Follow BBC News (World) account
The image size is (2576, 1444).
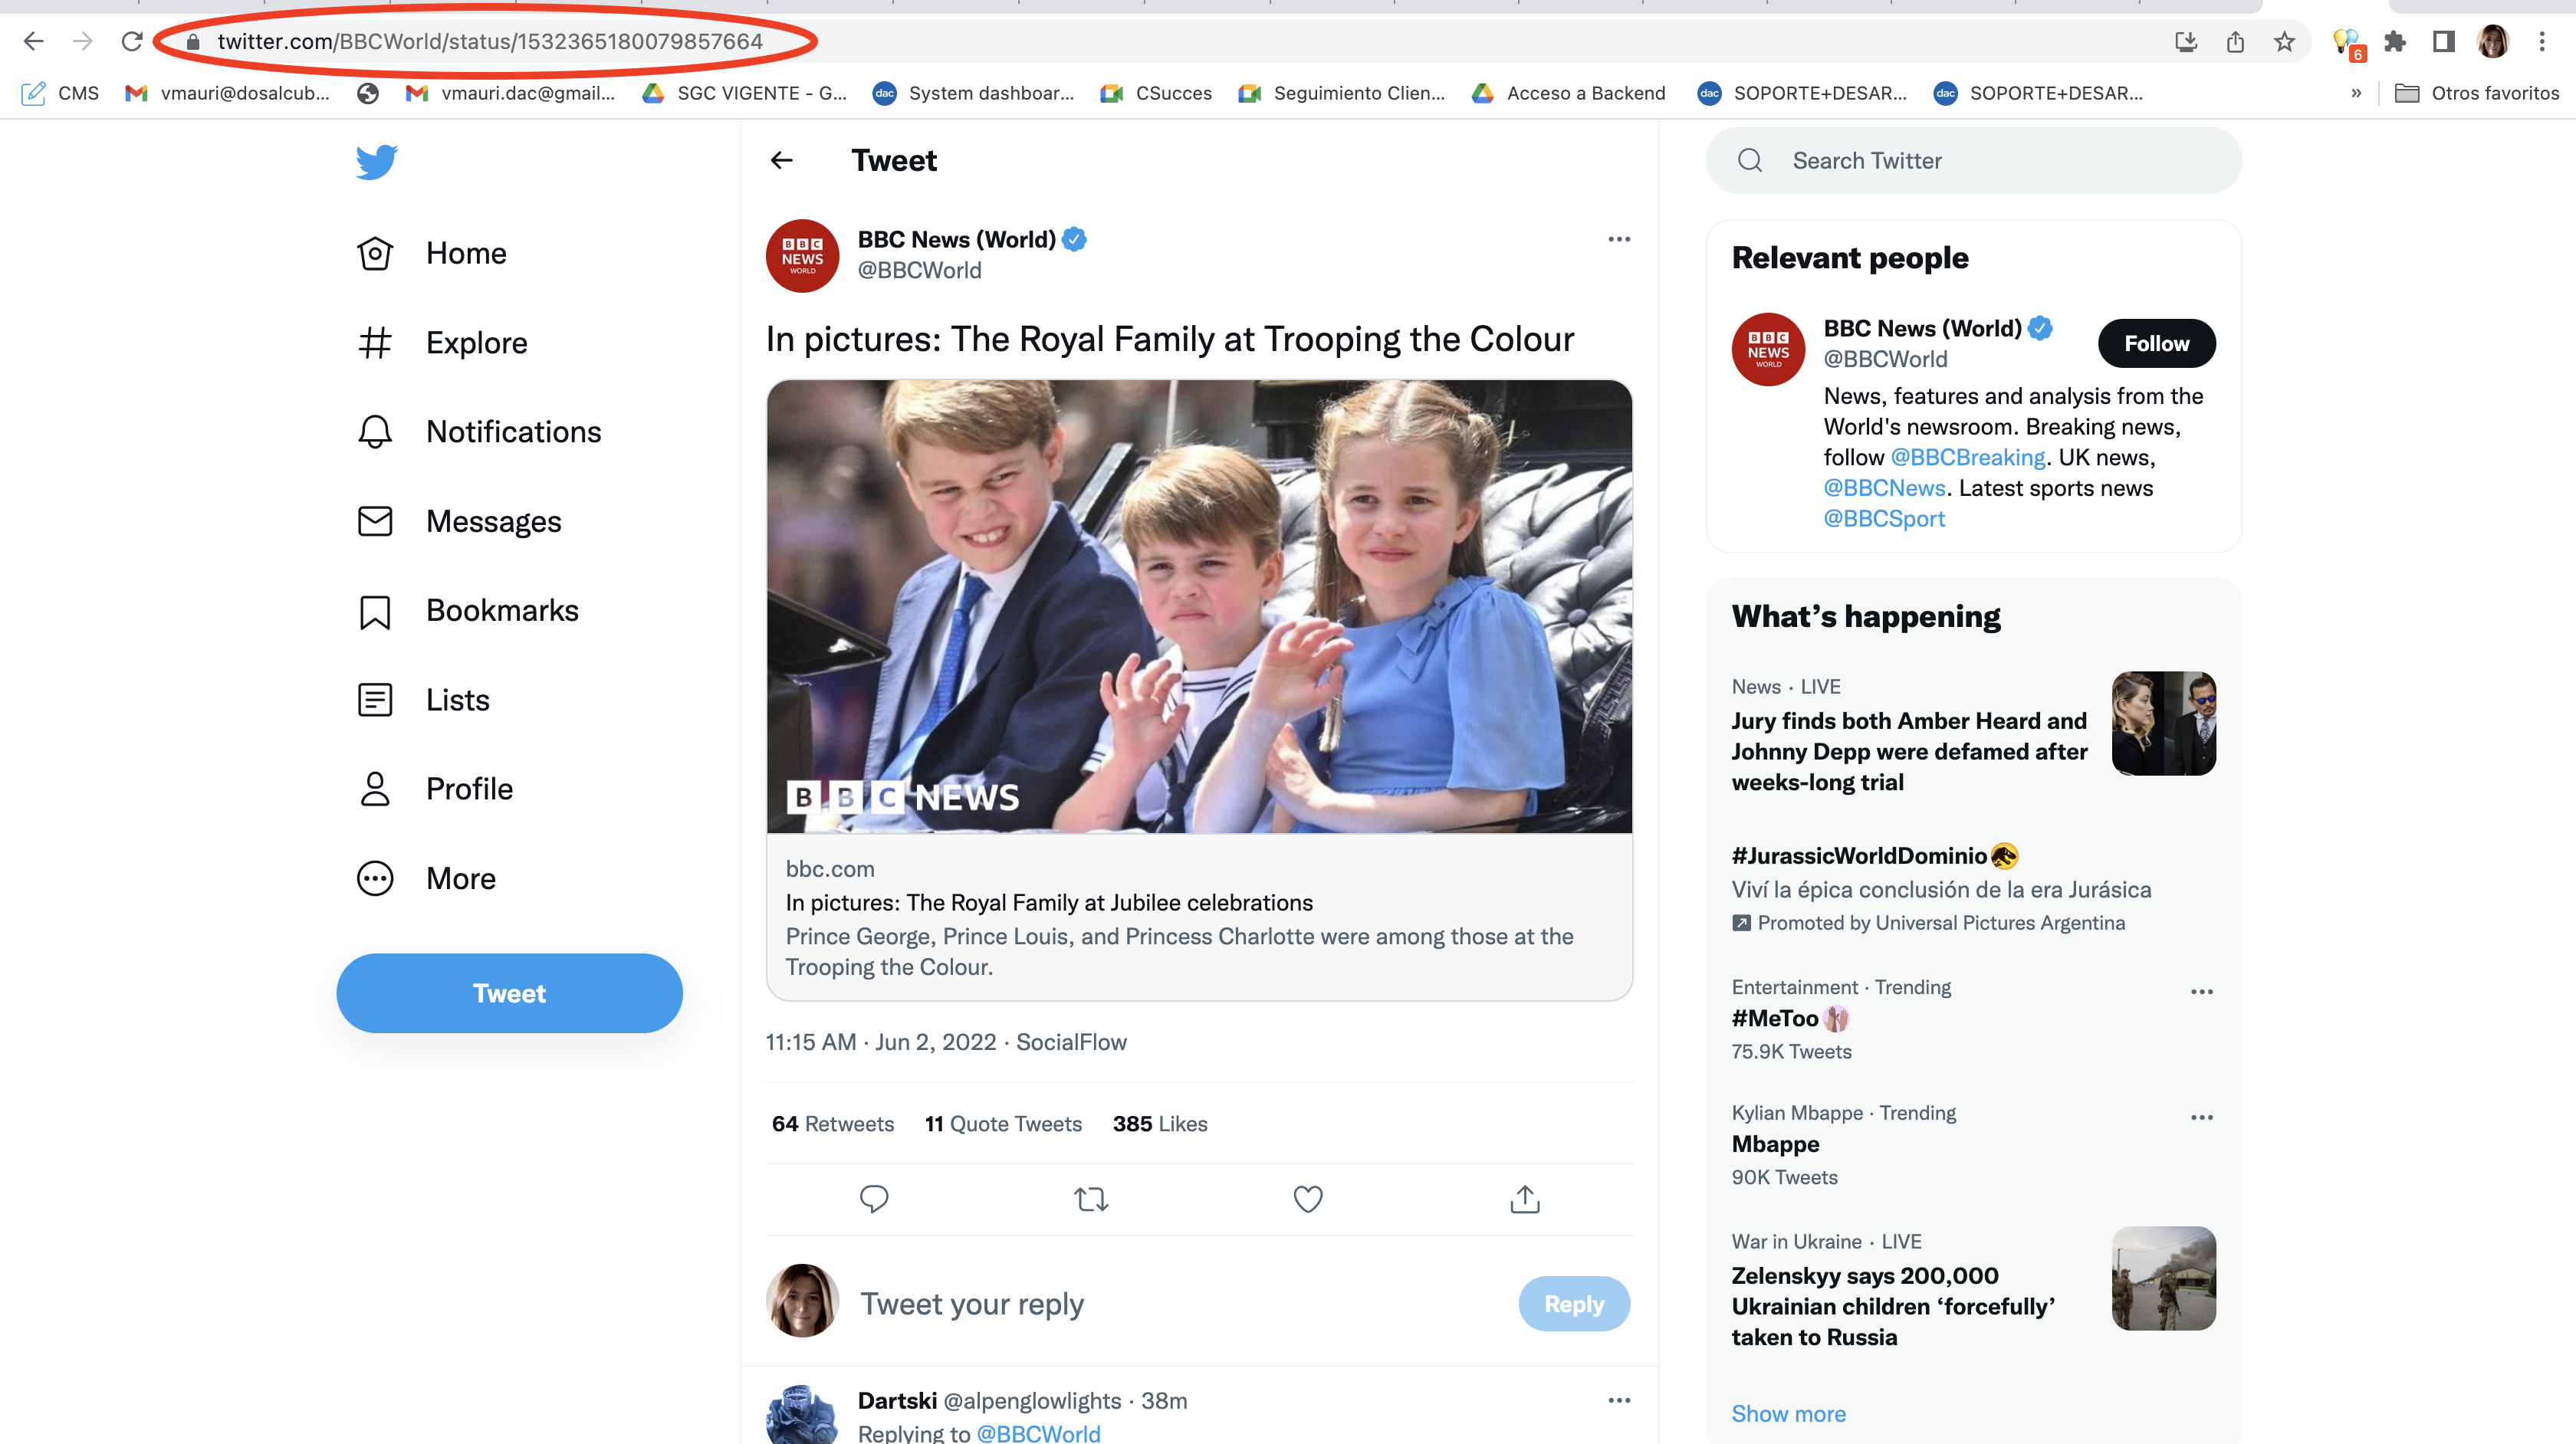coord(2156,343)
